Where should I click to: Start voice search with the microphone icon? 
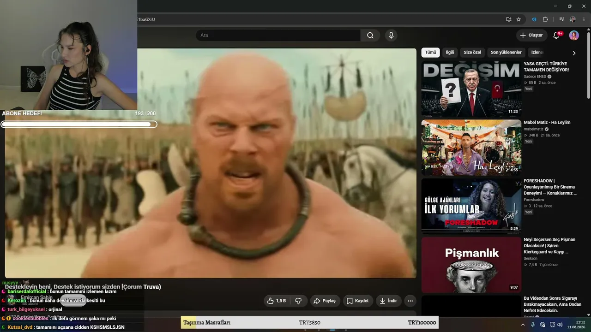(x=391, y=36)
